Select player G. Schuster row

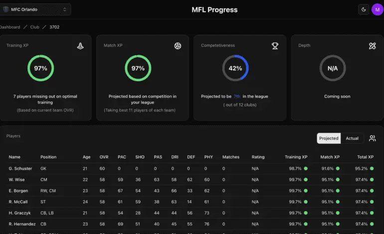click(x=191, y=168)
